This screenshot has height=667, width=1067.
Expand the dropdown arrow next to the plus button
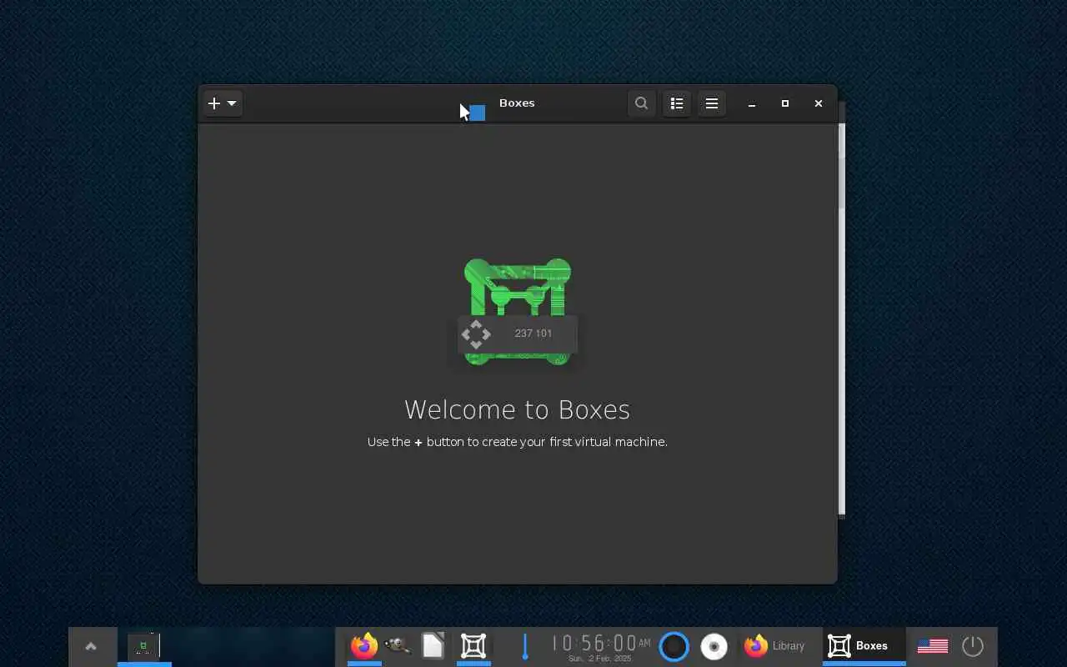[x=232, y=103]
